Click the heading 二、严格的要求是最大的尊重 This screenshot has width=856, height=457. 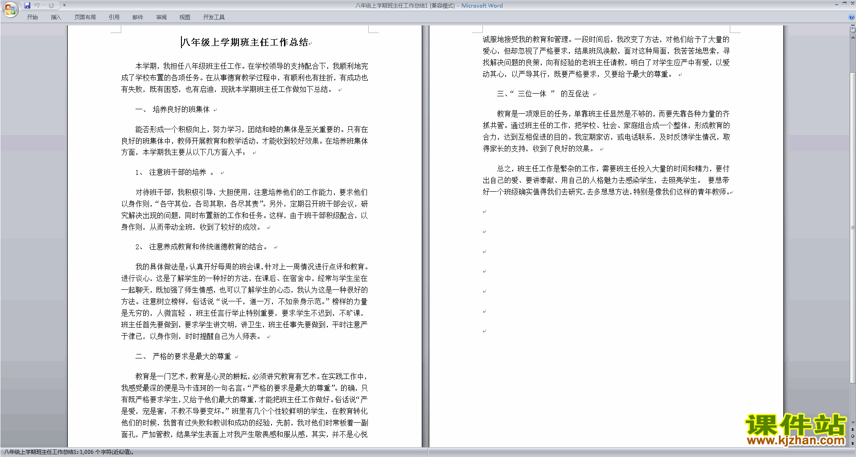[183, 356]
